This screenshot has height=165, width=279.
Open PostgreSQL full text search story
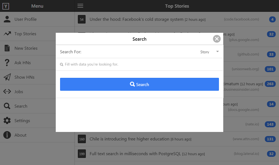[x=135, y=154]
